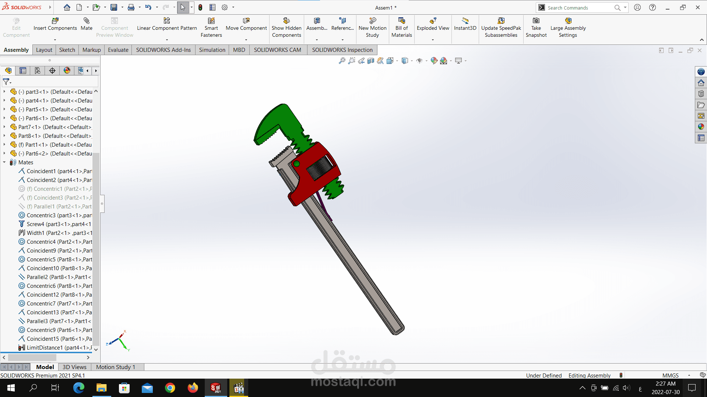Open Bill of Materials
The width and height of the screenshot is (707, 397).
402,28
